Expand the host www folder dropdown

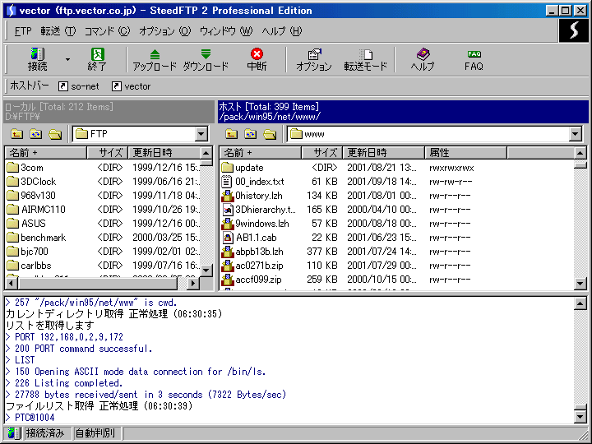575,134
